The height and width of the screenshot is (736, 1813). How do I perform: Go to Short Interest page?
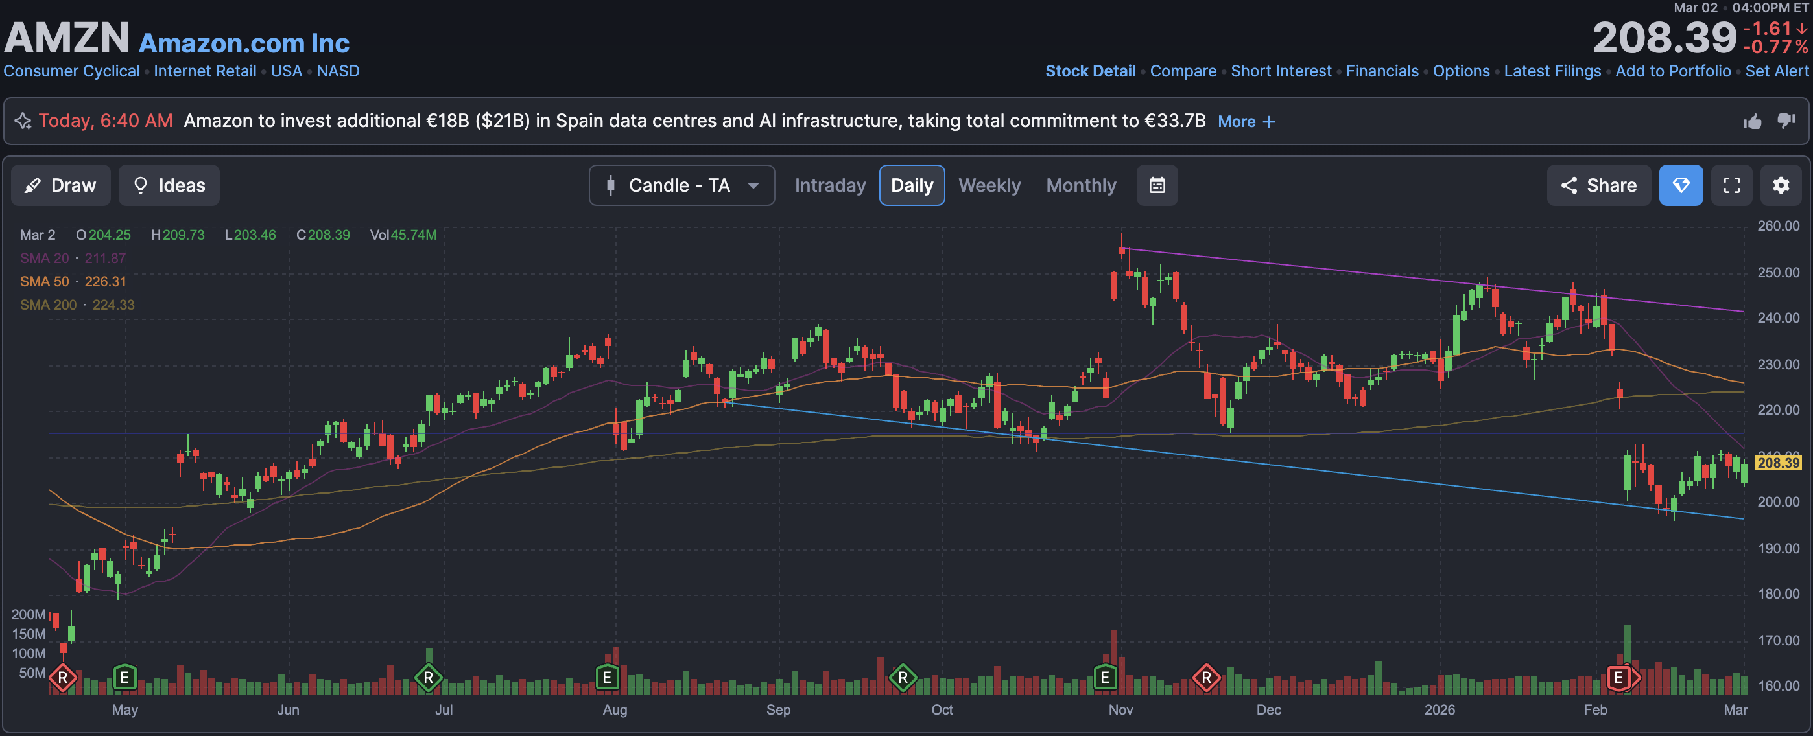tap(1280, 71)
